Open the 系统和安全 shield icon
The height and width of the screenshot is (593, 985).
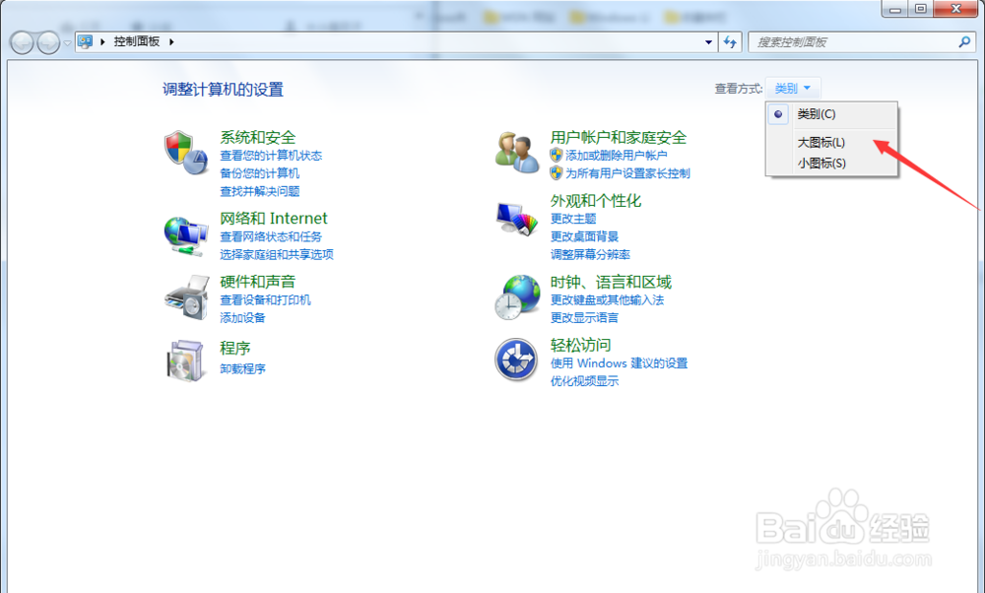pyautogui.click(x=186, y=153)
